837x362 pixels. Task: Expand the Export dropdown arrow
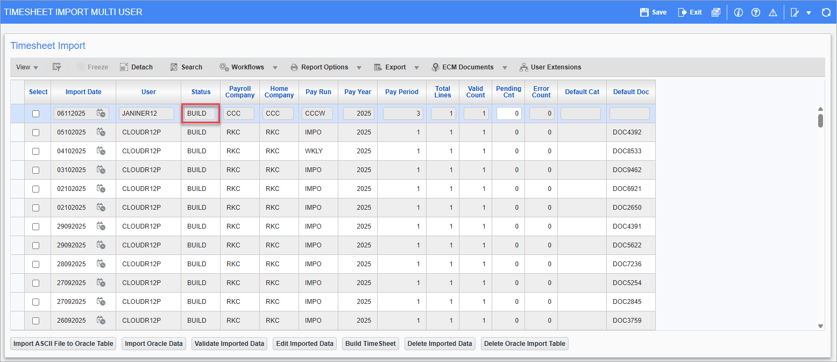[x=416, y=67]
